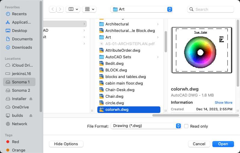Select the BLOCK.dwg file icon
This screenshot has height=153, width=240.
tap(102, 70)
